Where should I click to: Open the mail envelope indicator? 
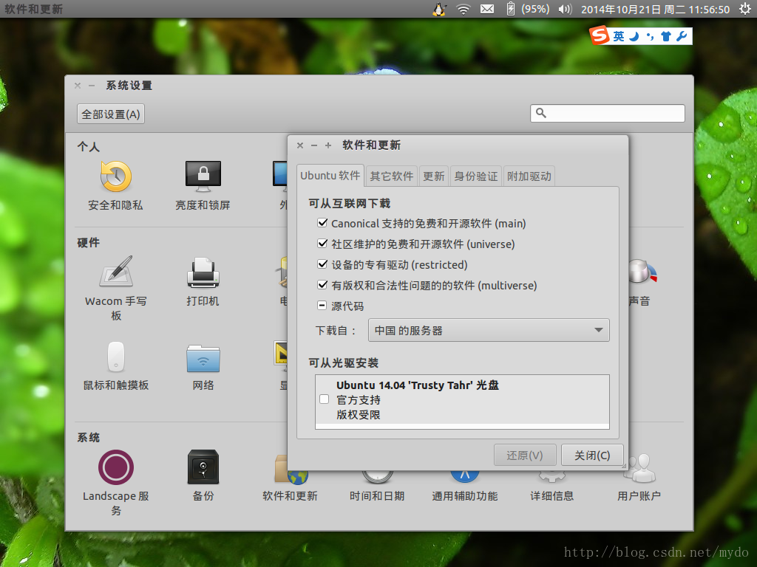click(x=487, y=9)
